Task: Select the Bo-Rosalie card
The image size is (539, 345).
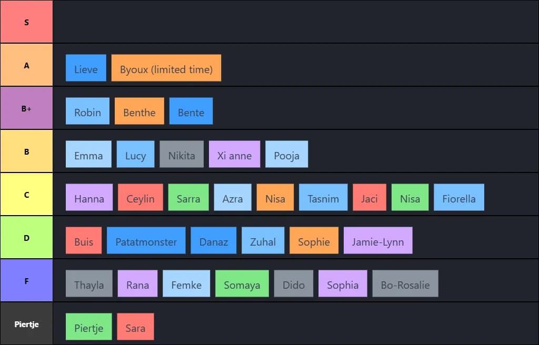Action: click(x=405, y=284)
